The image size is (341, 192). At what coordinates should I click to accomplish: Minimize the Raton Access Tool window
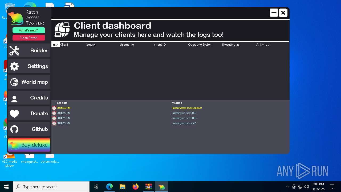(274, 13)
